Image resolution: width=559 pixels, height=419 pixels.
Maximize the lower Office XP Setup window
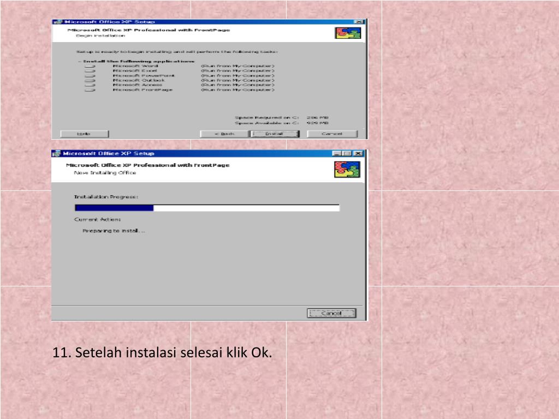click(x=346, y=153)
